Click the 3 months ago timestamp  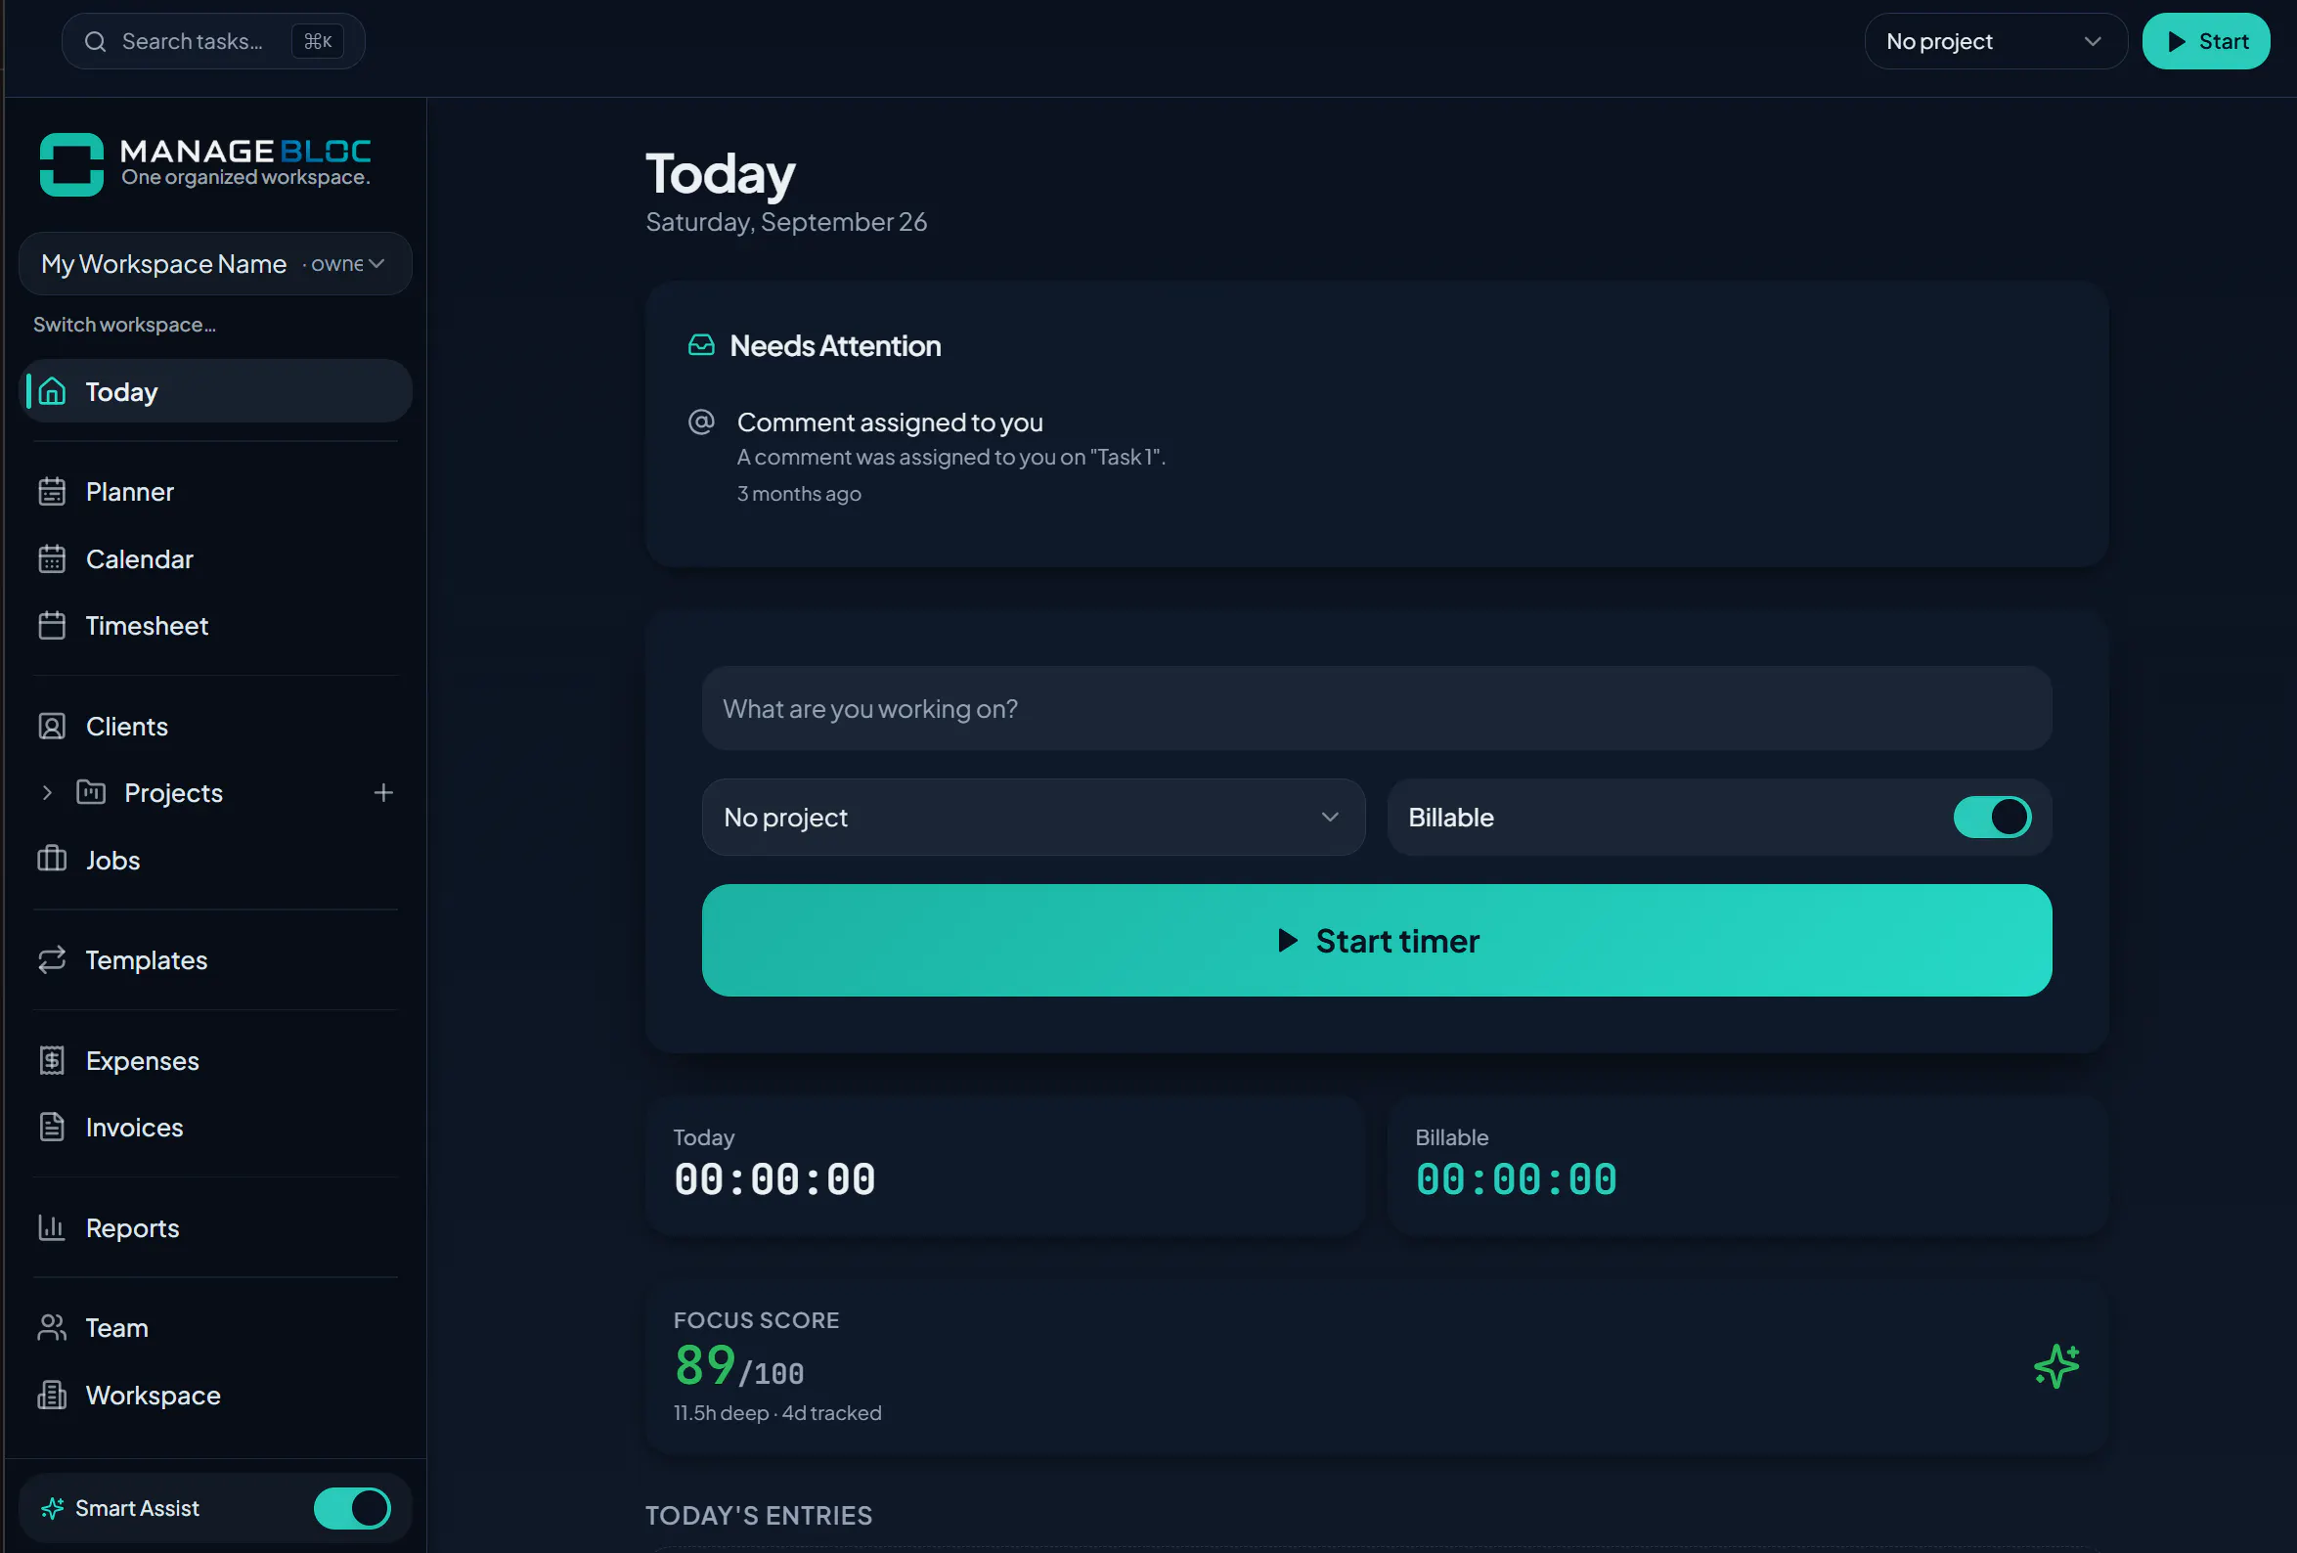tap(799, 494)
